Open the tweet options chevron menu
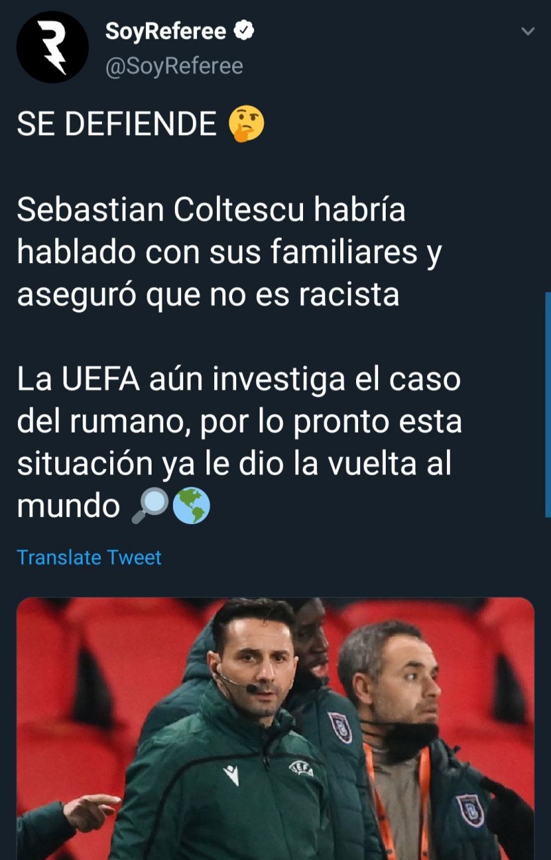 pyautogui.click(x=528, y=32)
